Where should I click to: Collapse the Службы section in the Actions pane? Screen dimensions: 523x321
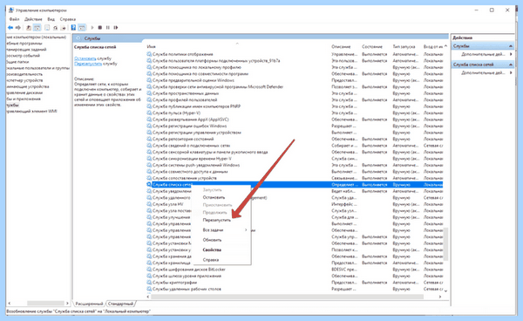coord(511,46)
